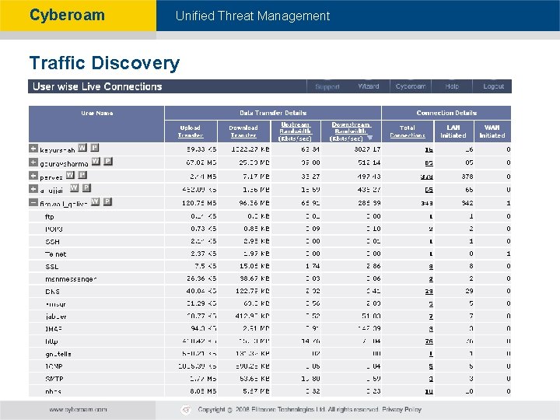The height and width of the screenshot is (420, 560).
Task: Click the W icon beside parvez
Action: coord(70,175)
